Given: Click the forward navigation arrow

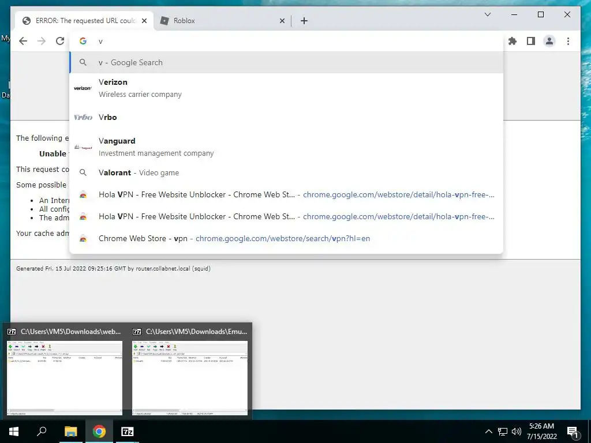Looking at the screenshot, I should coord(42,41).
